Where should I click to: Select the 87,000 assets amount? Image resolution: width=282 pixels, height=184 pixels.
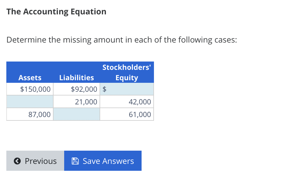click(x=40, y=114)
